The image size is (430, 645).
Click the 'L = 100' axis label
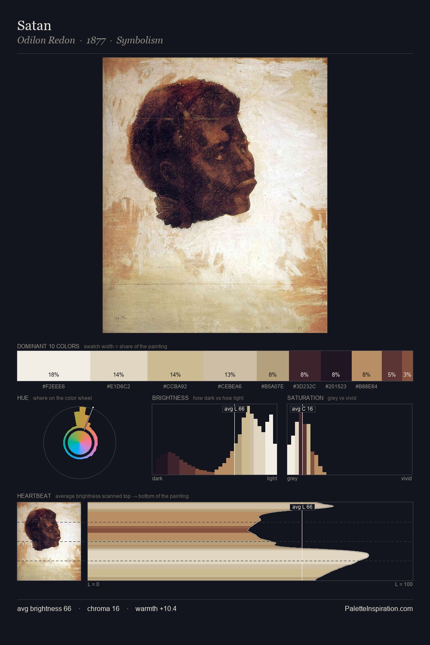[404, 584]
